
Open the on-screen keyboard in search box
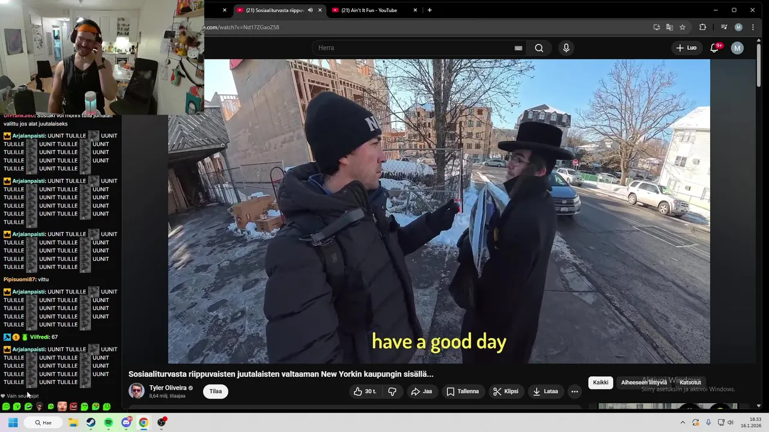point(518,48)
